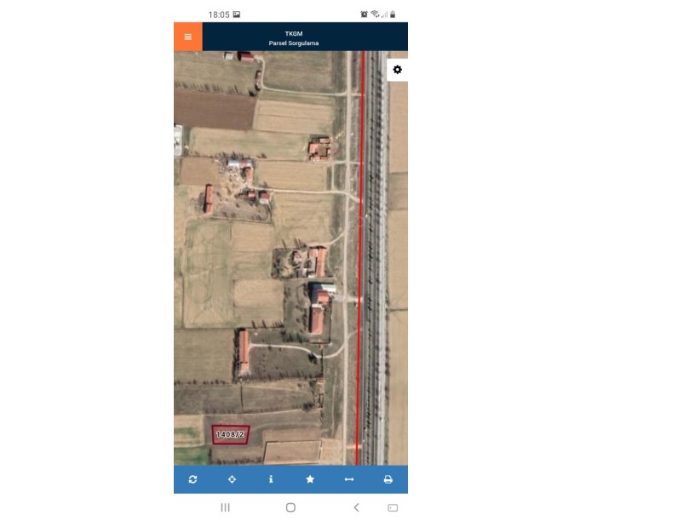
Task: Tap the TKGM Parsel Sorgulama title
Action: 294,38
